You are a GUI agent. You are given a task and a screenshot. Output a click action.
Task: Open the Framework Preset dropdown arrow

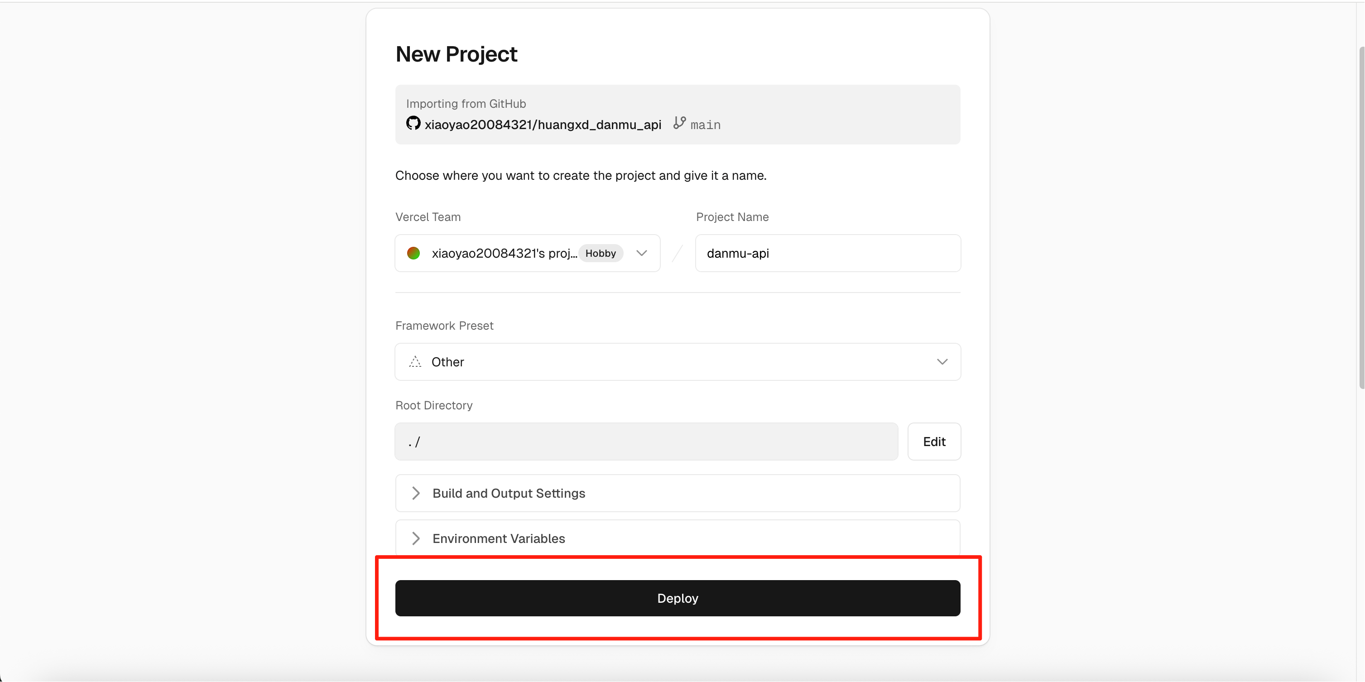point(942,362)
